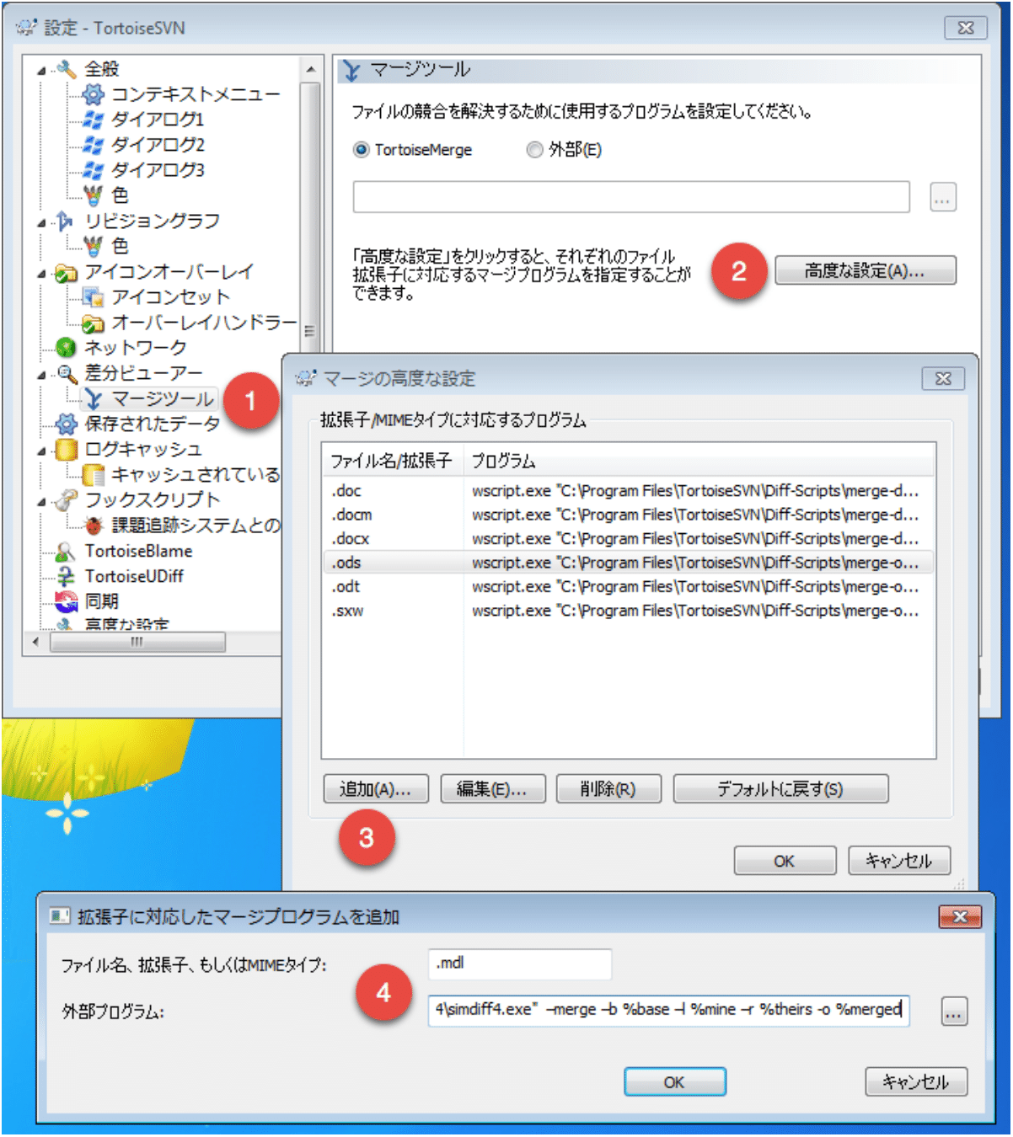Select the 外部(E) radio button
The image size is (1013, 1137).
click(534, 150)
